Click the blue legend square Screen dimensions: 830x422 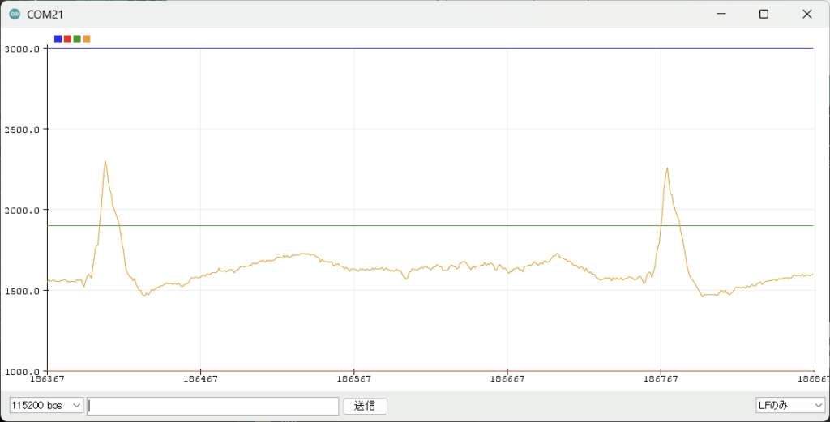[x=58, y=39]
